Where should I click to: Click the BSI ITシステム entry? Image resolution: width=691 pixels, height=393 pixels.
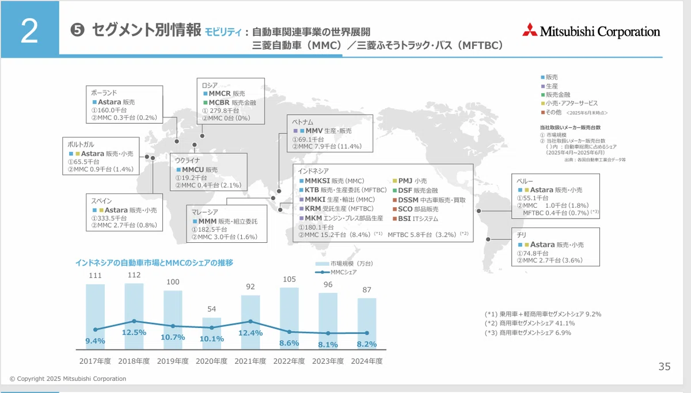point(416,219)
